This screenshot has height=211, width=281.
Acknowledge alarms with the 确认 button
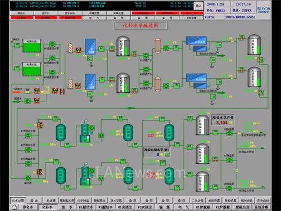(198, 6)
